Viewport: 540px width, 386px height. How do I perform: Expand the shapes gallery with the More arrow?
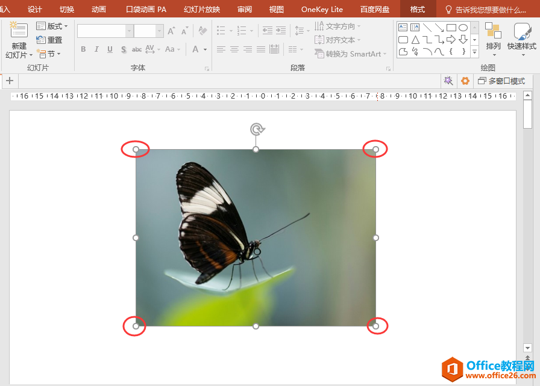(x=474, y=53)
